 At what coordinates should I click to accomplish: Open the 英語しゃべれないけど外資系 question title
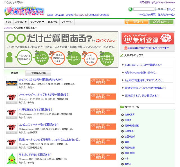(49, 140)
